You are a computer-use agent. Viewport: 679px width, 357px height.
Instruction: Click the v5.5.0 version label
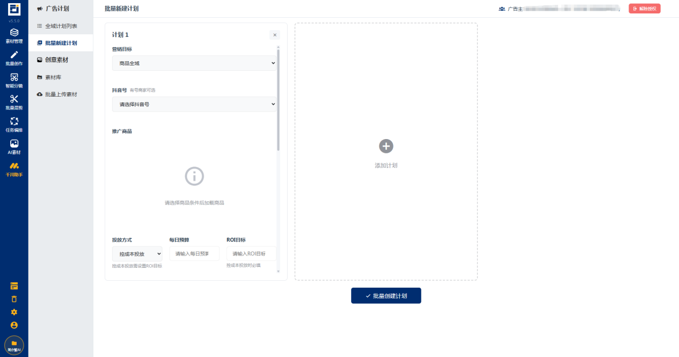pos(14,21)
